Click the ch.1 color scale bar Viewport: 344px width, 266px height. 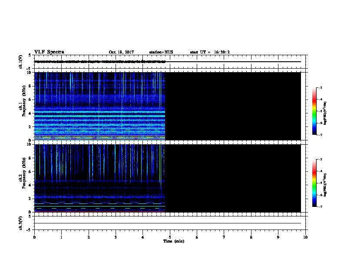[314, 111]
